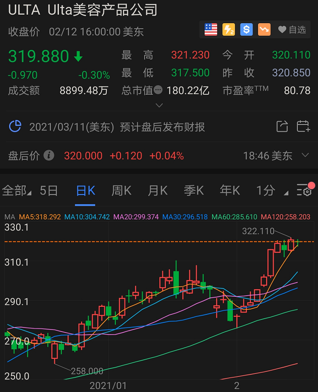This screenshot has width=318, height=392.
Task: Click the info icon beside 盘后价
Action: click(49, 156)
